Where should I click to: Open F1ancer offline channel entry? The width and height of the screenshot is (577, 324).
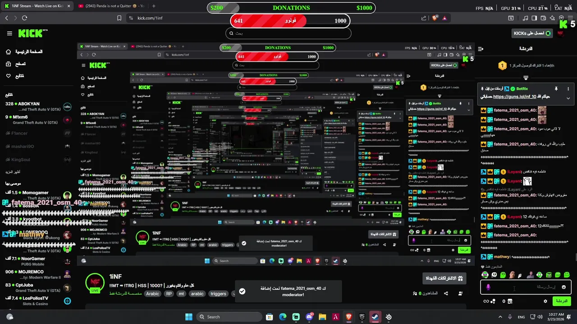[38, 133]
